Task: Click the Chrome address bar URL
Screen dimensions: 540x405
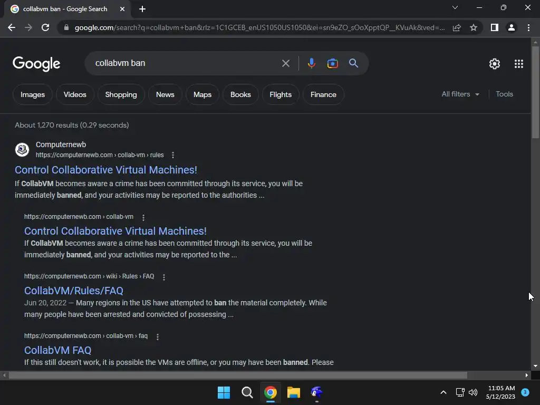Action: (x=259, y=27)
